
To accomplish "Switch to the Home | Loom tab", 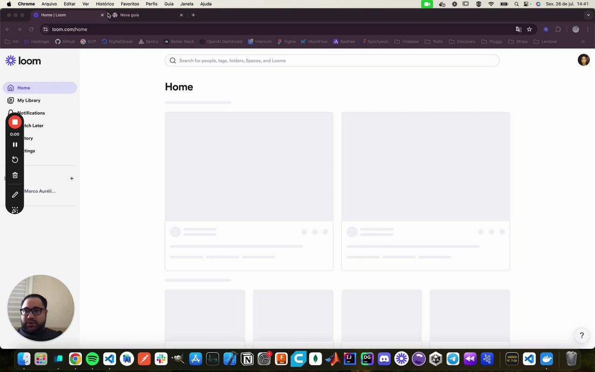I will coord(68,15).
